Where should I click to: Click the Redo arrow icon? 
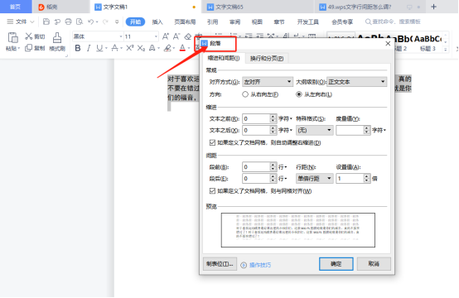coord(105,22)
